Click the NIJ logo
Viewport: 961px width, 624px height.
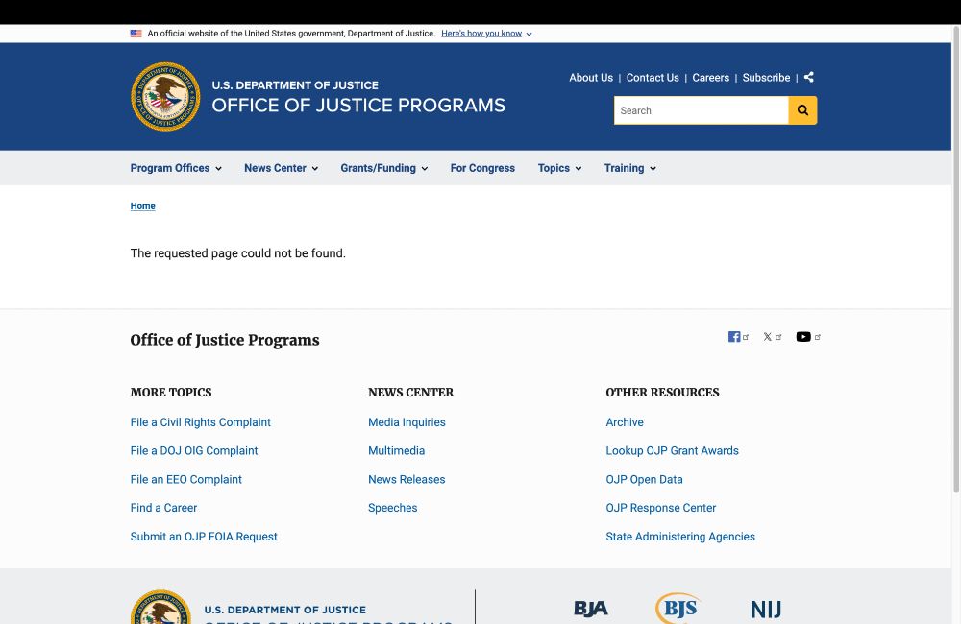pos(766,610)
